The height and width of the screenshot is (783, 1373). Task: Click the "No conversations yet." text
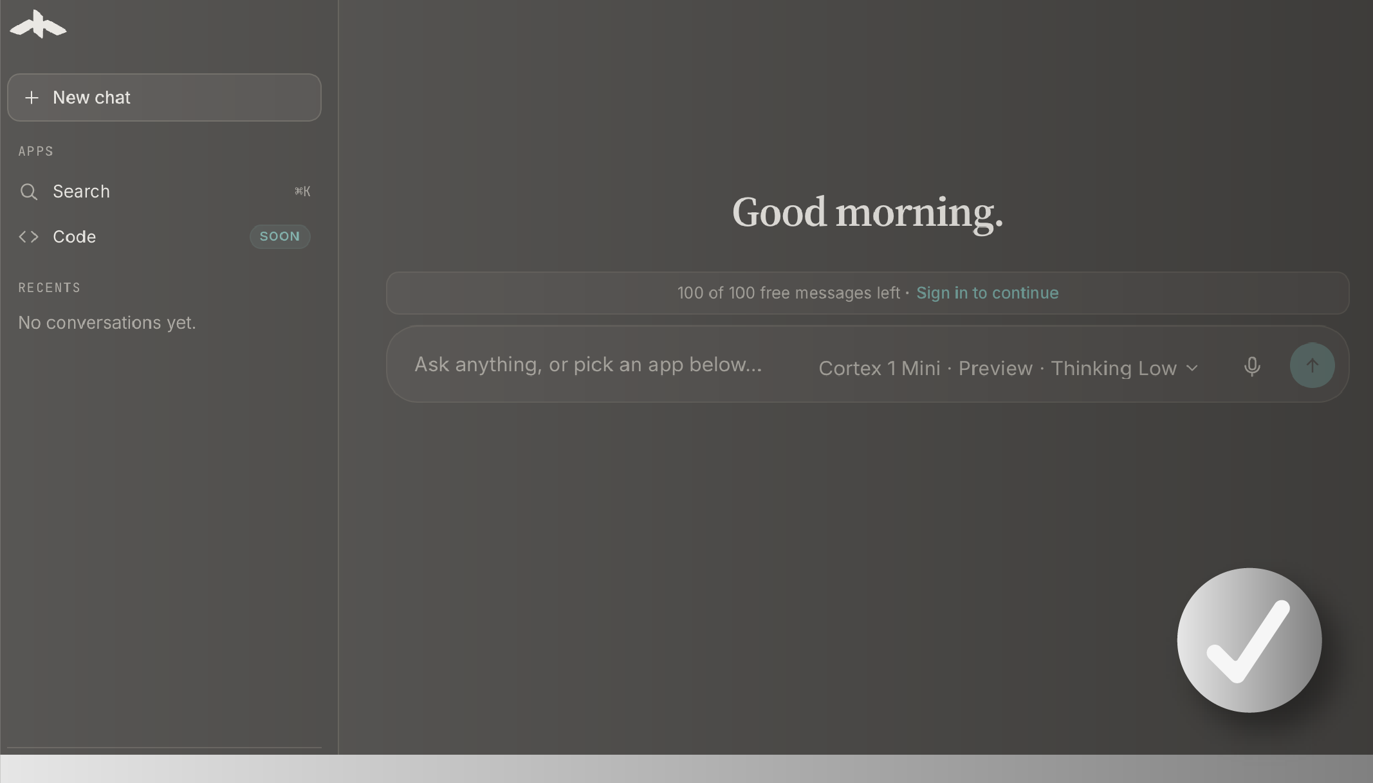click(x=107, y=322)
